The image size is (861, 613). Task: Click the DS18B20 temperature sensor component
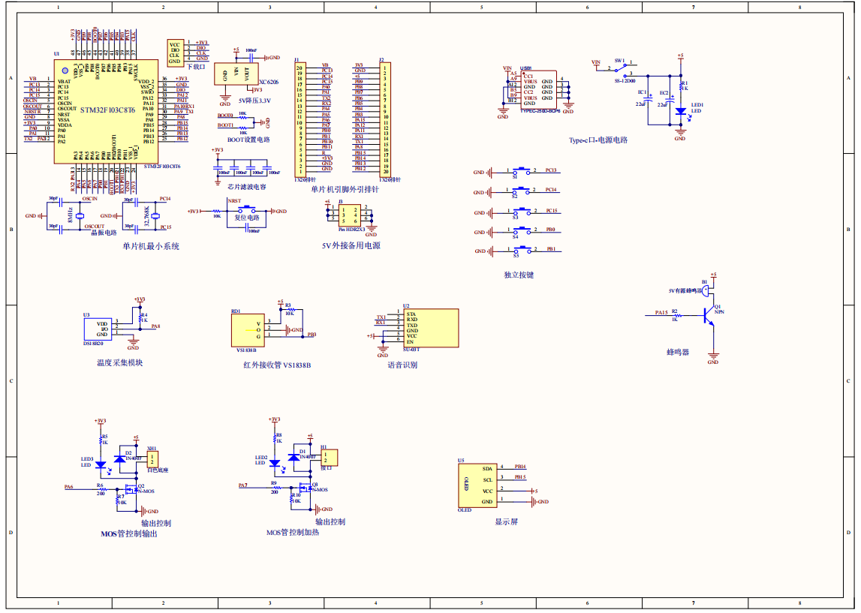coord(98,329)
